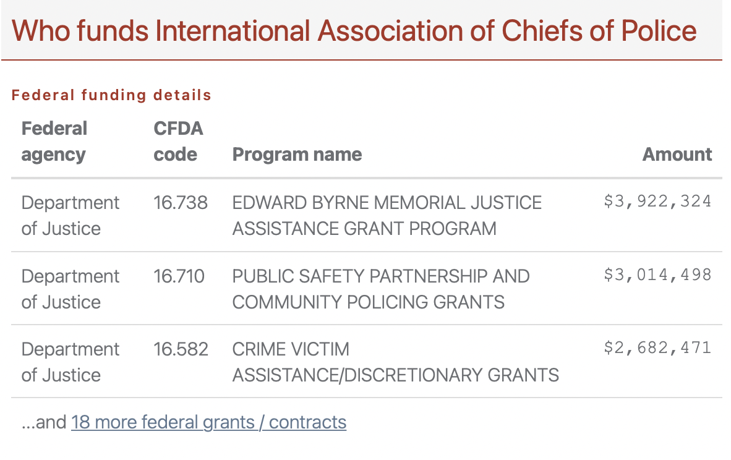Select the CFDA code 16.738 cell

click(x=181, y=203)
